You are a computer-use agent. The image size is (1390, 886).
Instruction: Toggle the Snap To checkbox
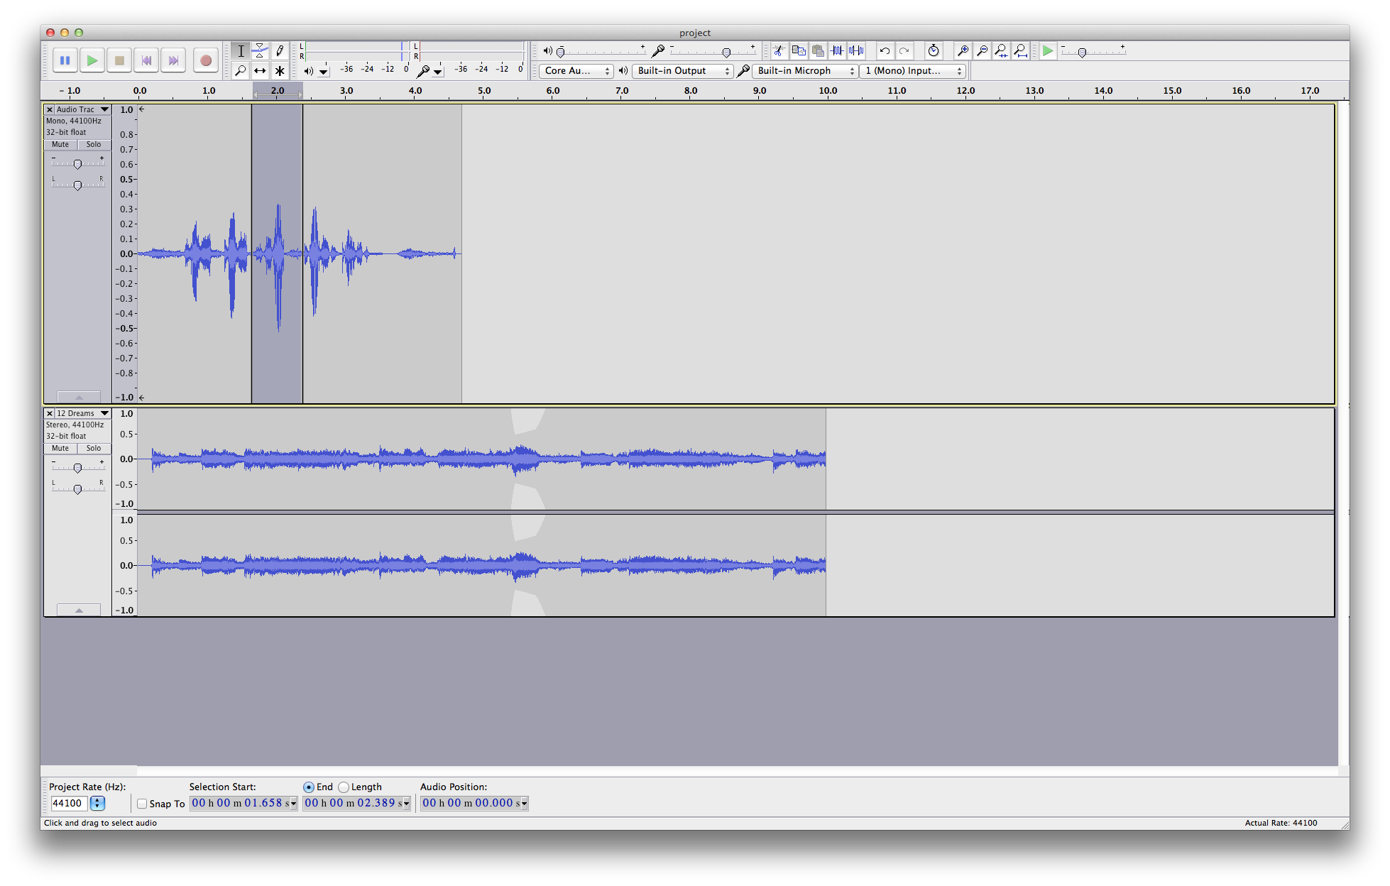tap(142, 804)
